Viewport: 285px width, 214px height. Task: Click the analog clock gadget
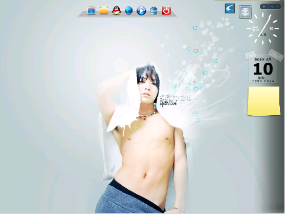click(x=262, y=28)
